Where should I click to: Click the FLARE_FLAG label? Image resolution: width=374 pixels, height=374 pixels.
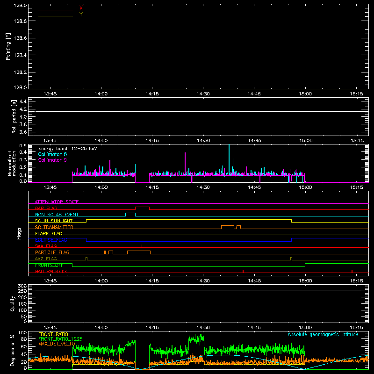pyautogui.click(x=49, y=233)
